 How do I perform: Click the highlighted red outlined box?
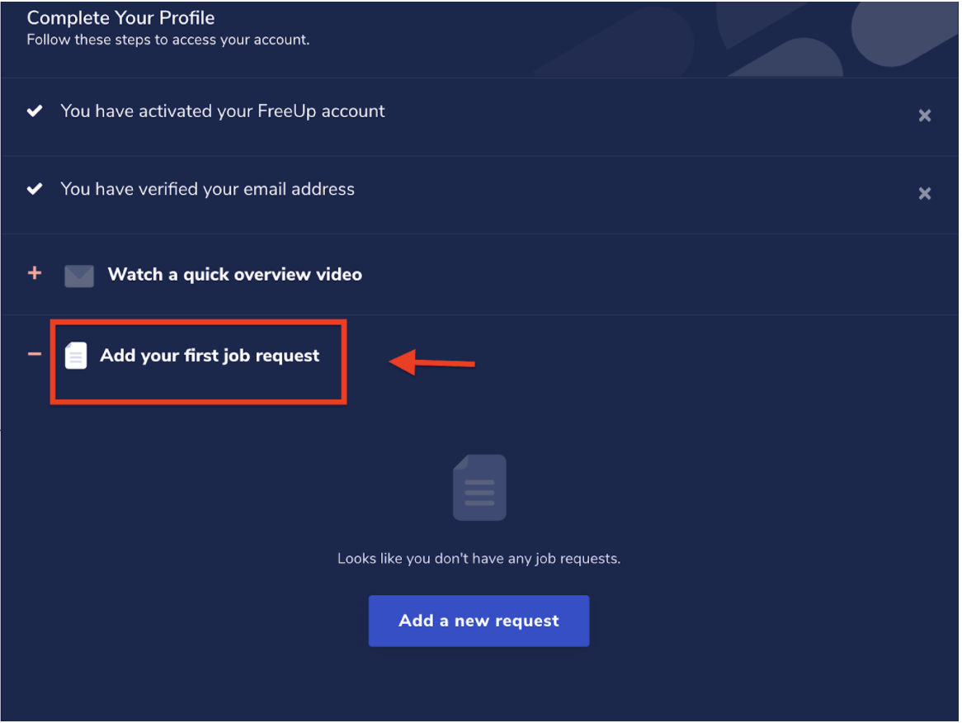coord(198,361)
